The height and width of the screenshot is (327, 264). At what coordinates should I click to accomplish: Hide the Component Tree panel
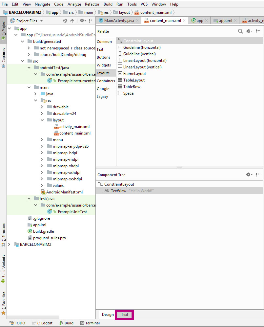(258, 174)
